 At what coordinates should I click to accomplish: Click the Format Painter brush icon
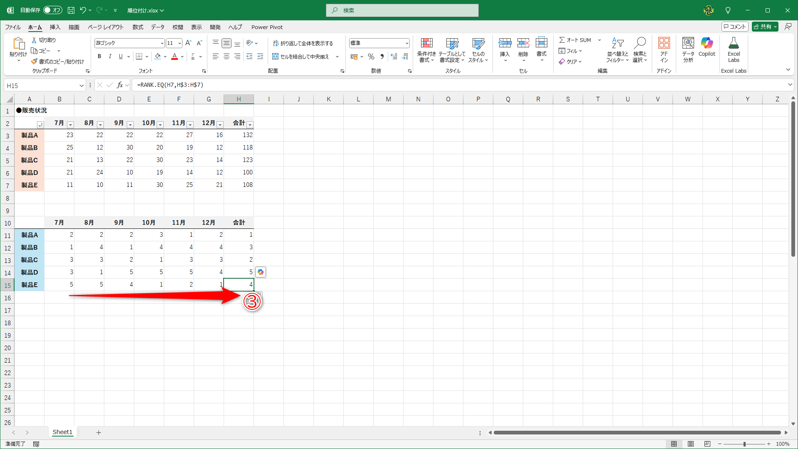point(34,61)
